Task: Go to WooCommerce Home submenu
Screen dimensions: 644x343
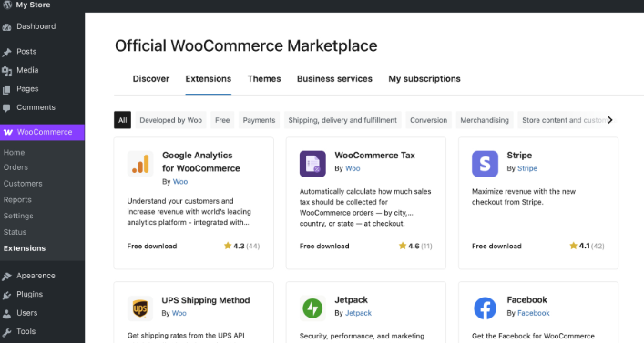Action: click(14, 152)
